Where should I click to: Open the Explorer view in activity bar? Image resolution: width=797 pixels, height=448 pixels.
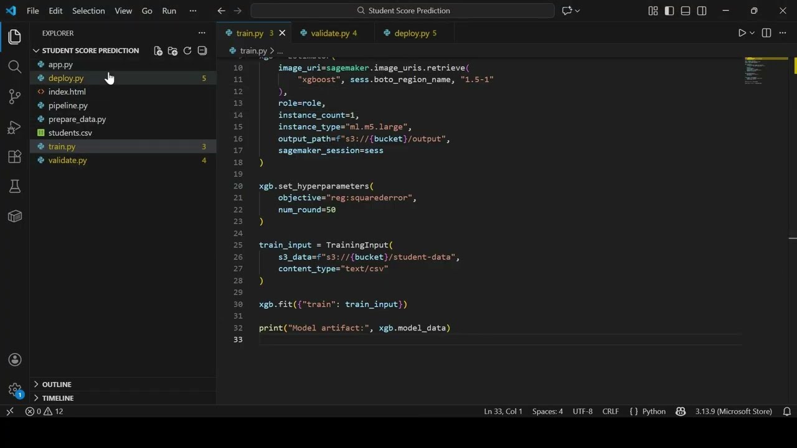[15, 37]
